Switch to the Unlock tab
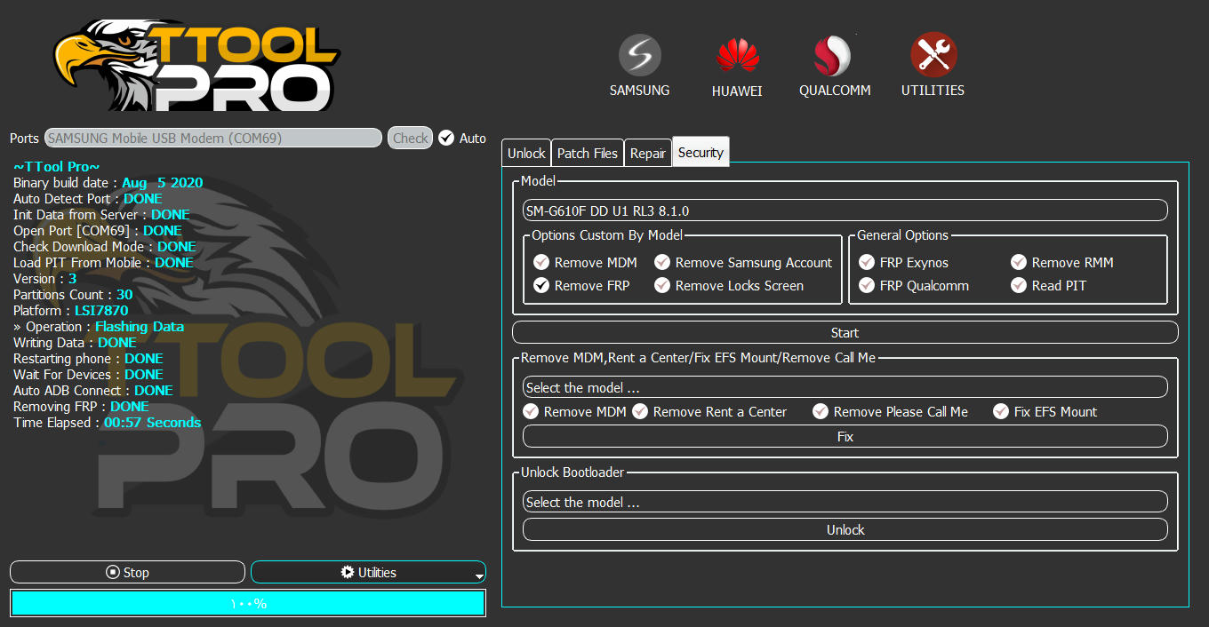 pyautogui.click(x=526, y=153)
